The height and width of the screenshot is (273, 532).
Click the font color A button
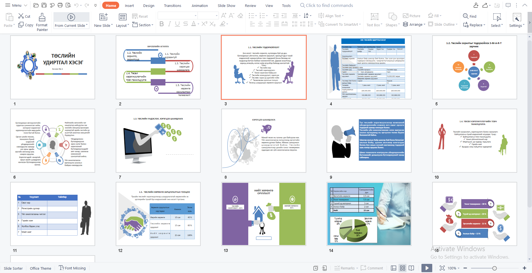point(194,24)
